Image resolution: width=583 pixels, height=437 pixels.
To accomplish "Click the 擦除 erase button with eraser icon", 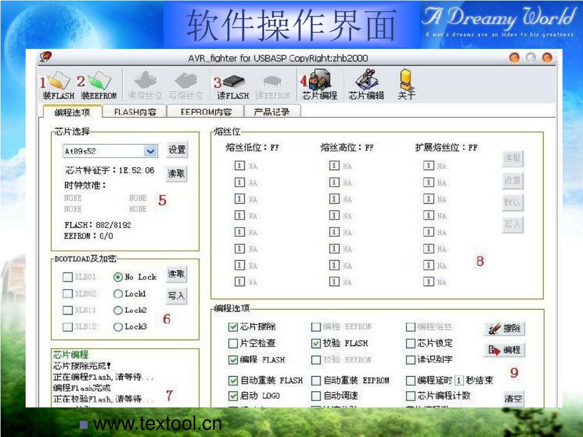I will point(504,328).
